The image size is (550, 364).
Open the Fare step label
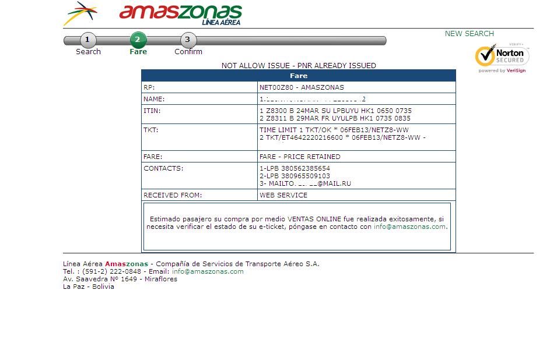tap(138, 52)
